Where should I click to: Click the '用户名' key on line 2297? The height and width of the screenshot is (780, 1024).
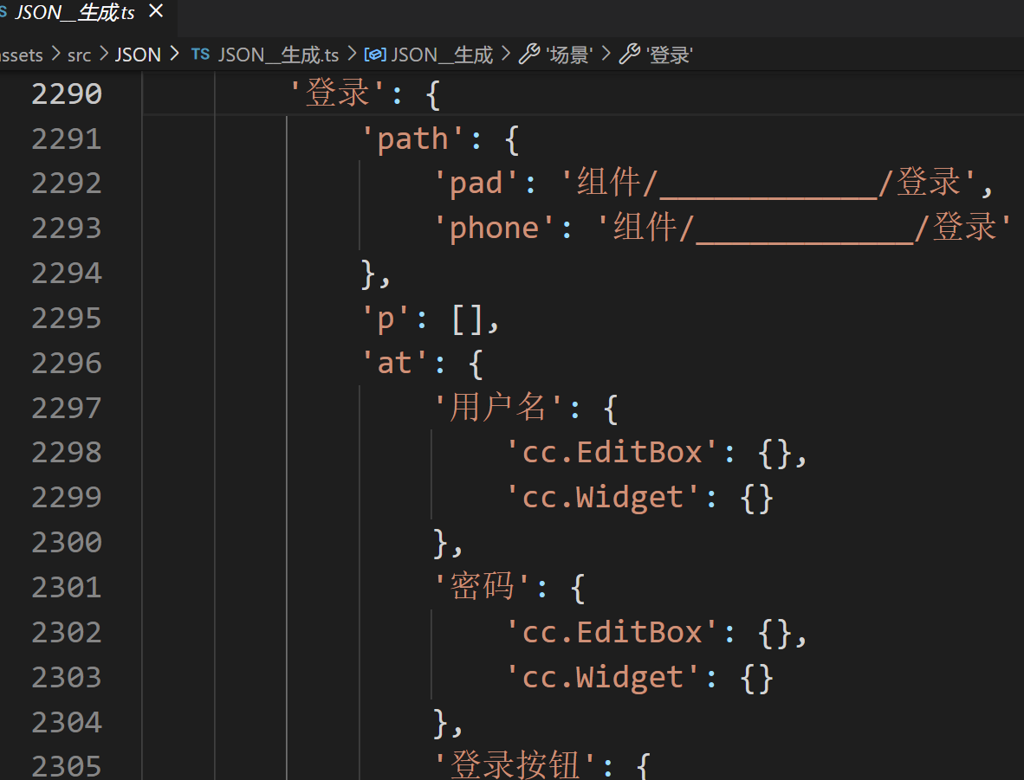point(498,407)
